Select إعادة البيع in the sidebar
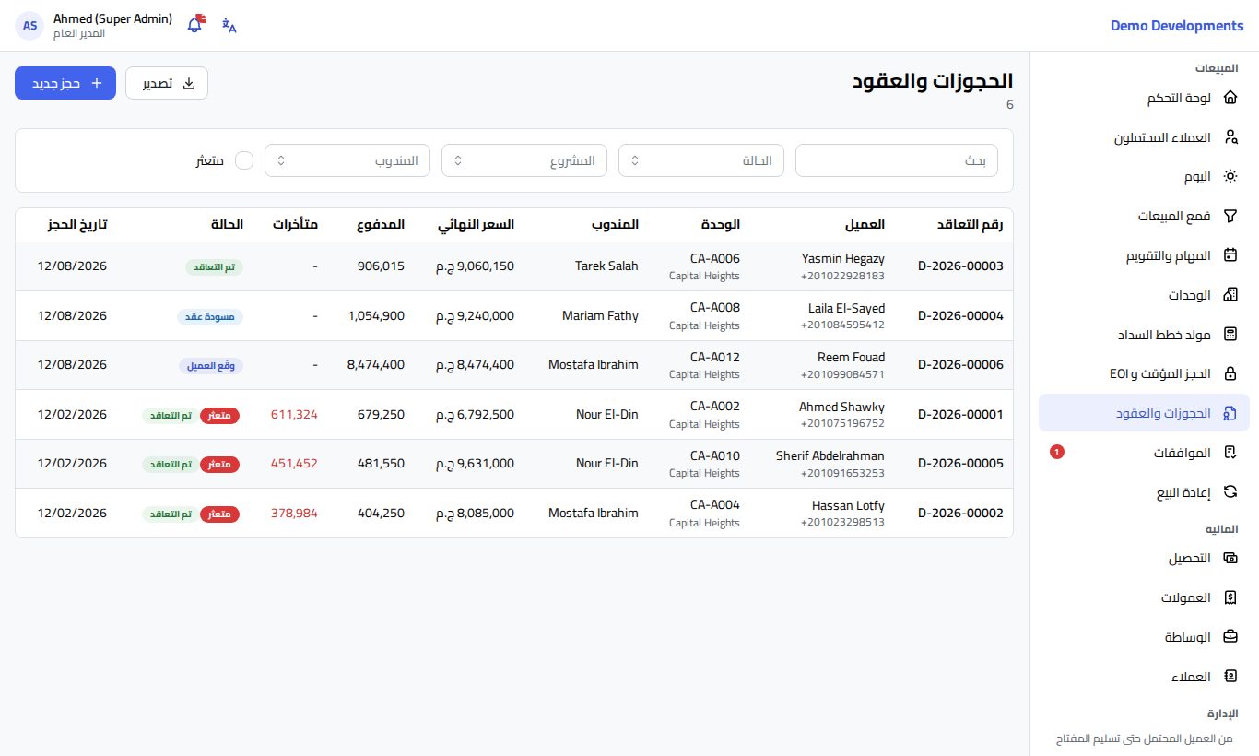Image resolution: width=1259 pixels, height=756 pixels. [x=1144, y=491]
